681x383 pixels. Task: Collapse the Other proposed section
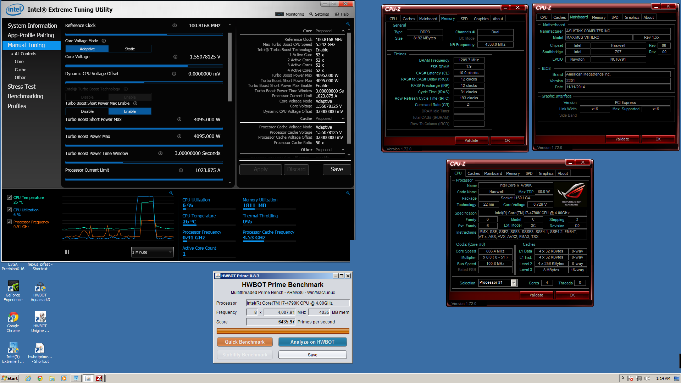(x=343, y=150)
